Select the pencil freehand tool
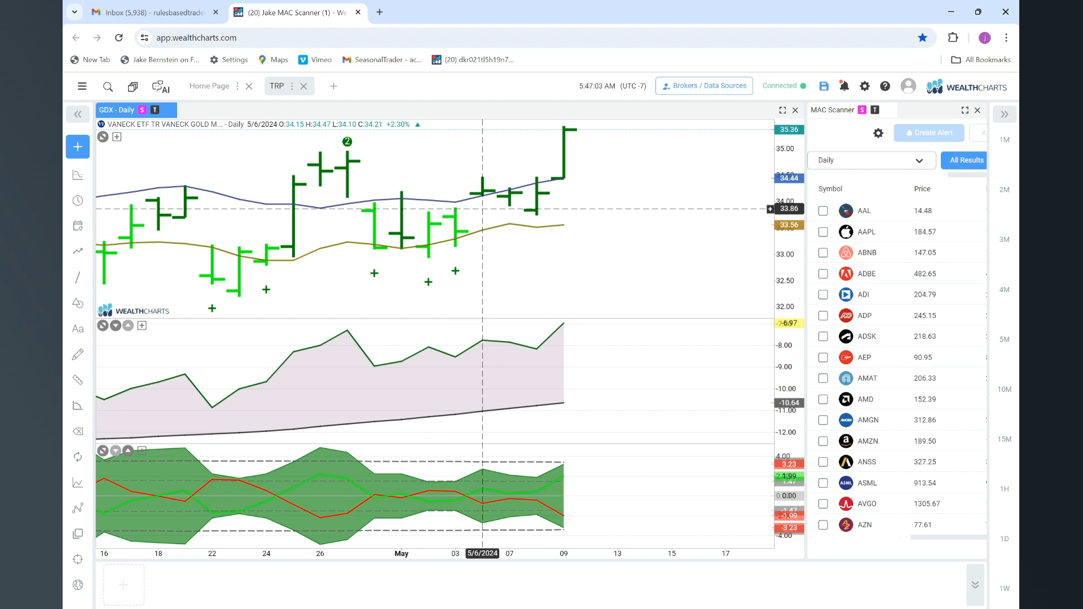Image resolution: width=1083 pixels, height=609 pixels. pyautogui.click(x=78, y=354)
